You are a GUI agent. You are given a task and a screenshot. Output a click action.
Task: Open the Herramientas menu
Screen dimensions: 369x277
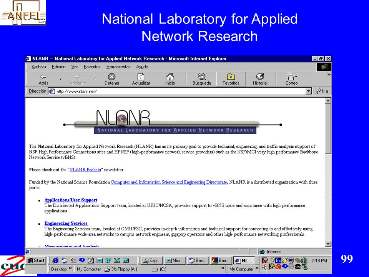click(118, 67)
